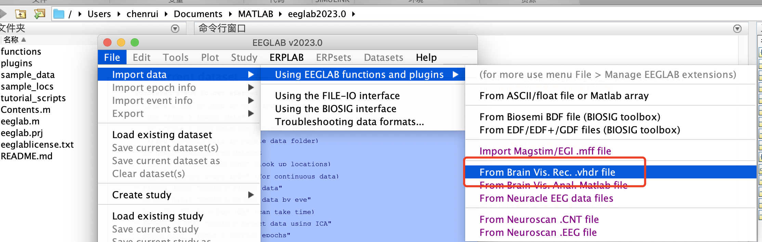762x242 pixels.
Task: Open the Help menu in EEGLAB
Action: [x=426, y=57]
